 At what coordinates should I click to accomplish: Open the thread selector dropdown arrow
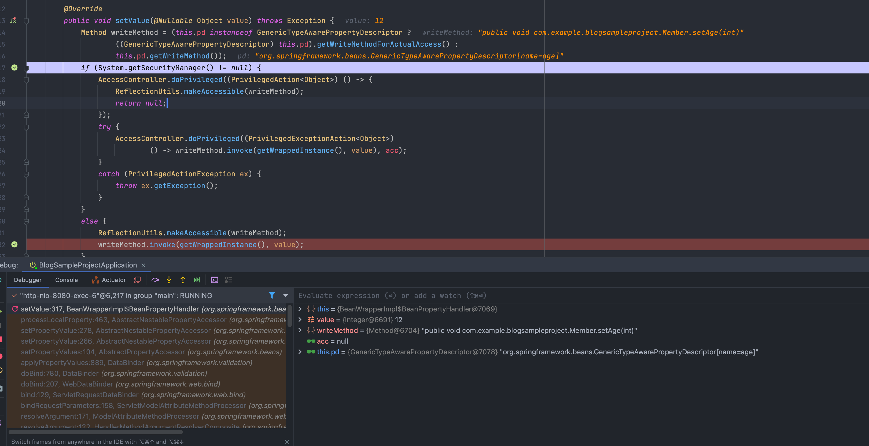tap(286, 296)
